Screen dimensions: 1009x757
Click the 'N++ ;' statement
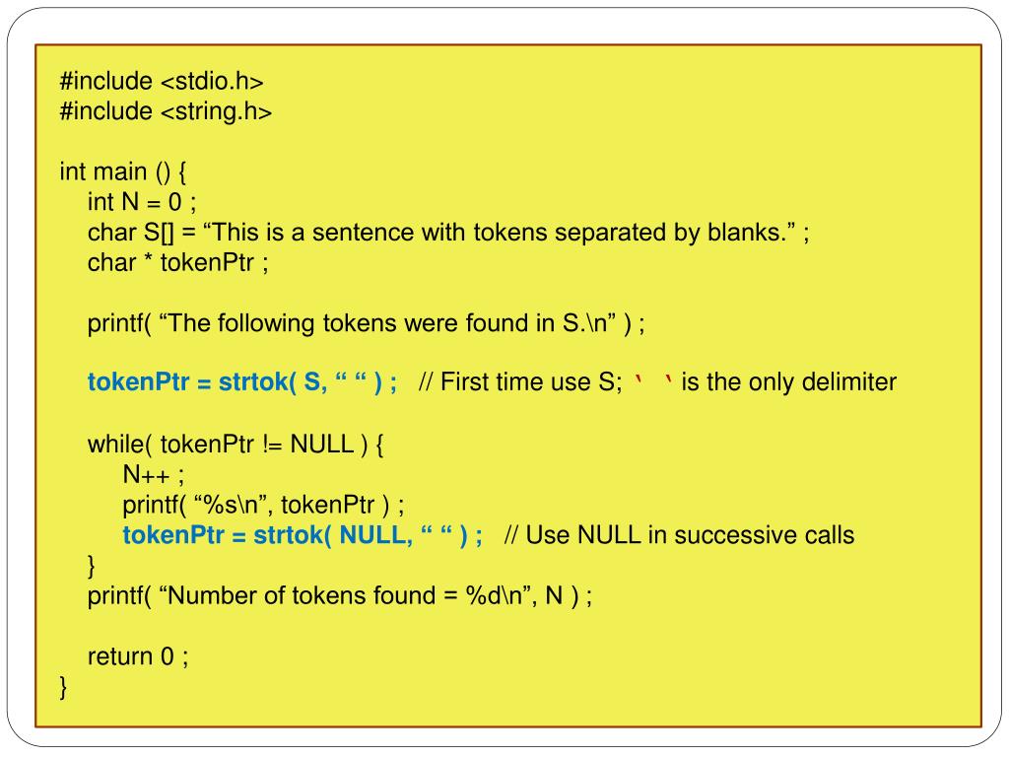click(154, 475)
